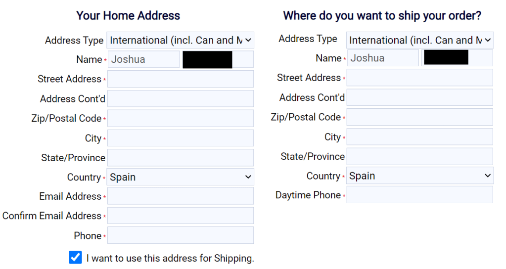506x269 pixels.
Task: Expand the shipping Country dropdown
Action: tap(420, 176)
